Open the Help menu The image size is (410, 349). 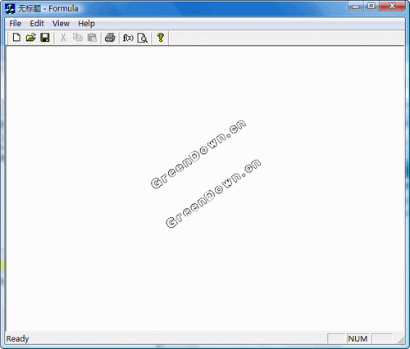pyautogui.click(x=86, y=24)
